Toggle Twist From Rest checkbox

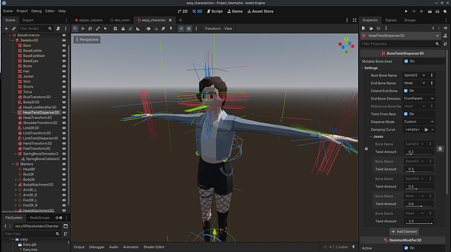point(406,114)
